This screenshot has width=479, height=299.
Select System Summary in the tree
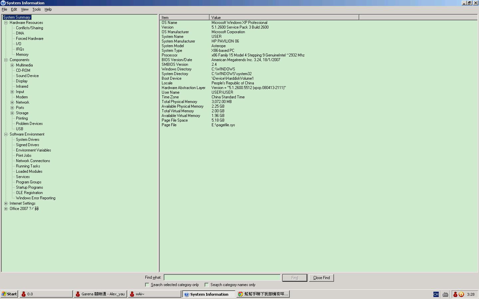[17, 17]
